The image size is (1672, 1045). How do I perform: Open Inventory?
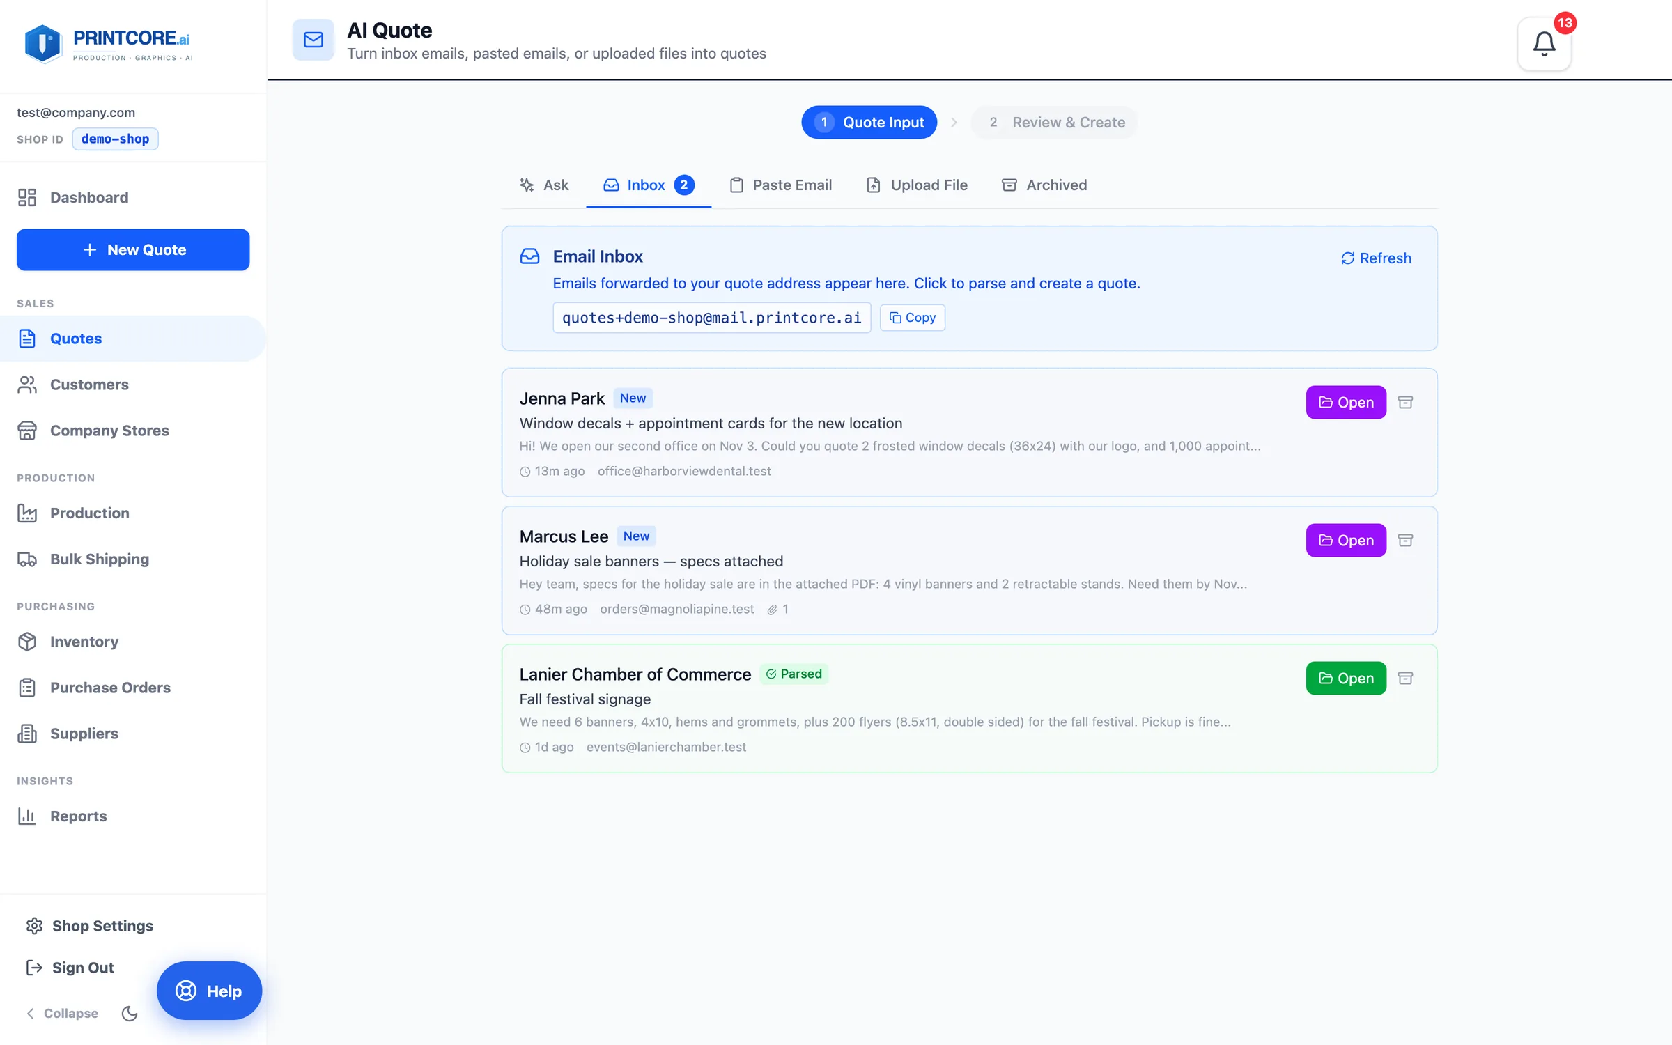click(x=133, y=642)
